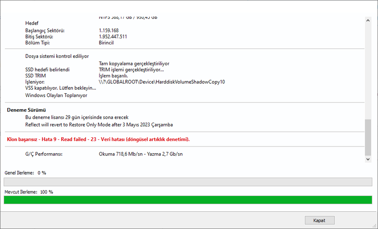This screenshot has width=378, height=229.
Task: Click the 'Hedef' heading
Action: 32,23
